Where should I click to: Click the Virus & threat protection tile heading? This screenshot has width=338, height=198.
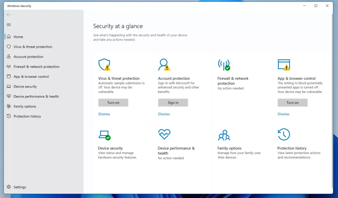119,78
